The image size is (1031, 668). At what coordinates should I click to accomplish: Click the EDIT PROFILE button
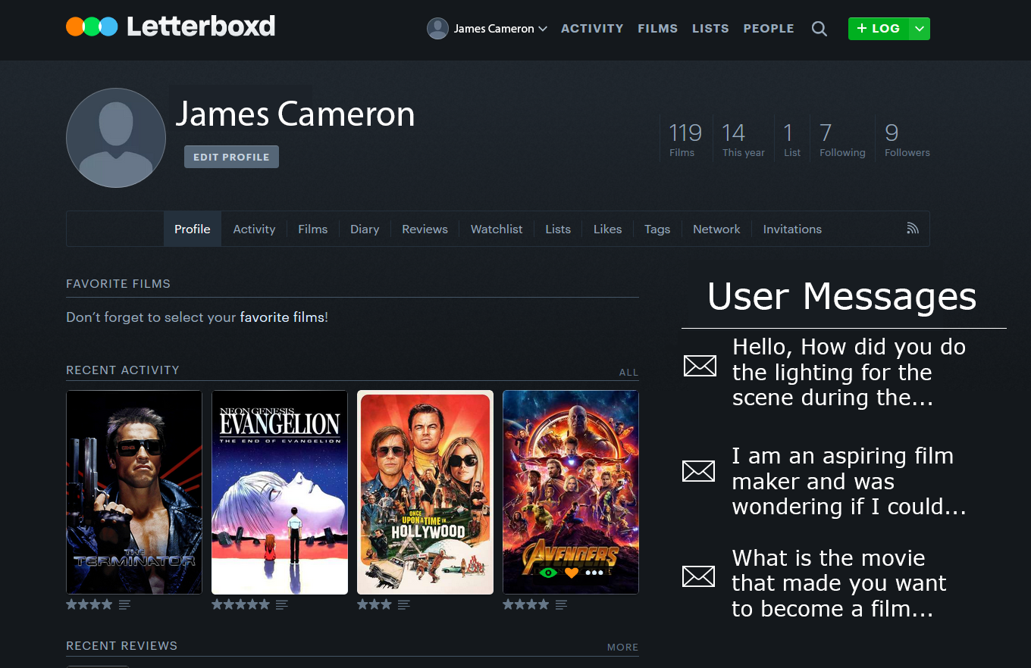click(x=231, y=157)
